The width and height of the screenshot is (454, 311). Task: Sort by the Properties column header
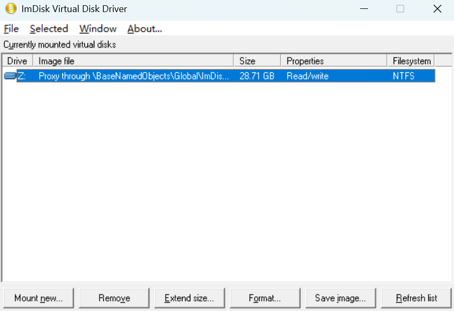tap(334, 61)
